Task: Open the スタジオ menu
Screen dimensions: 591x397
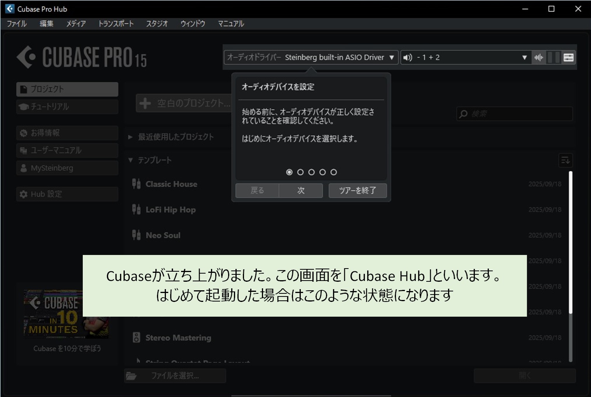Action: [157, 24]
